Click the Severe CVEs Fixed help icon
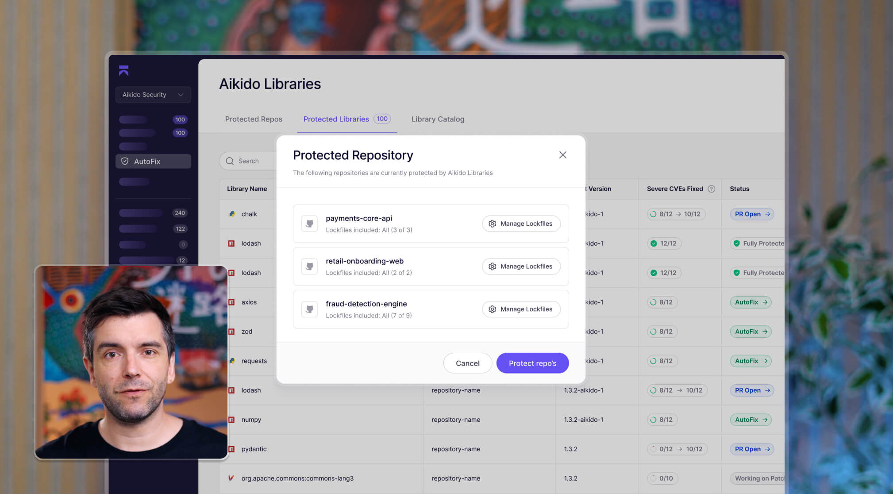 pyautogui.click(x=712, y=189)
